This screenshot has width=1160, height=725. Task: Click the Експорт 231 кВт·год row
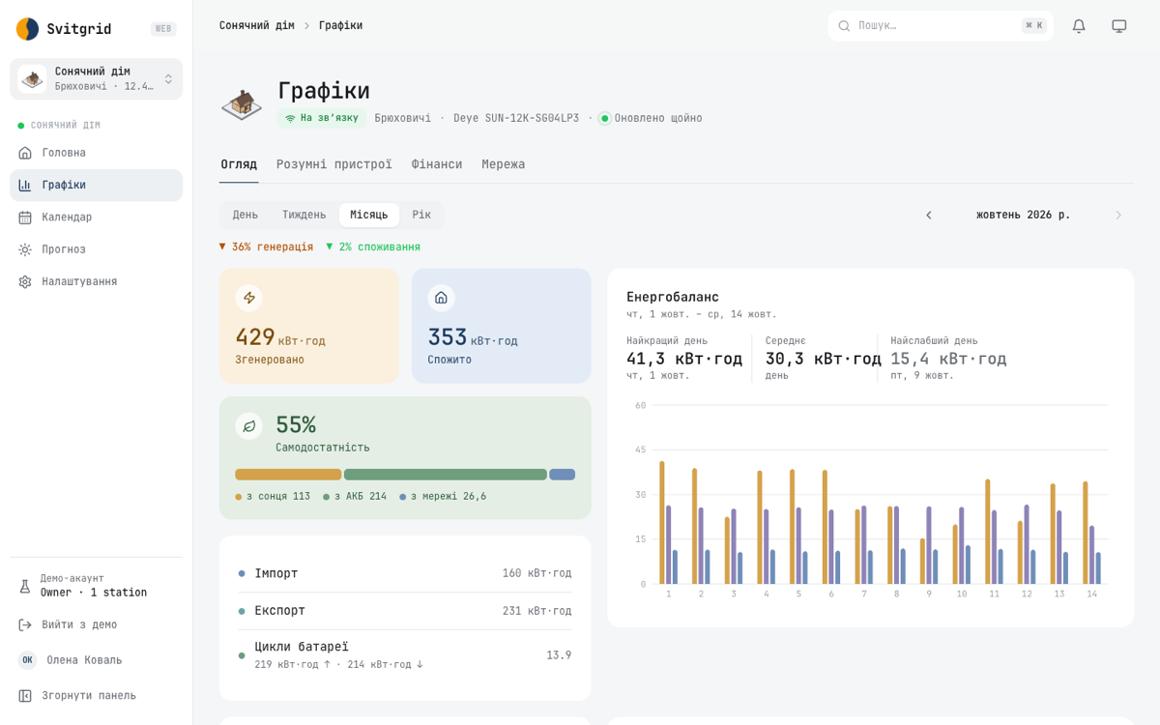(x=405, y=611)
